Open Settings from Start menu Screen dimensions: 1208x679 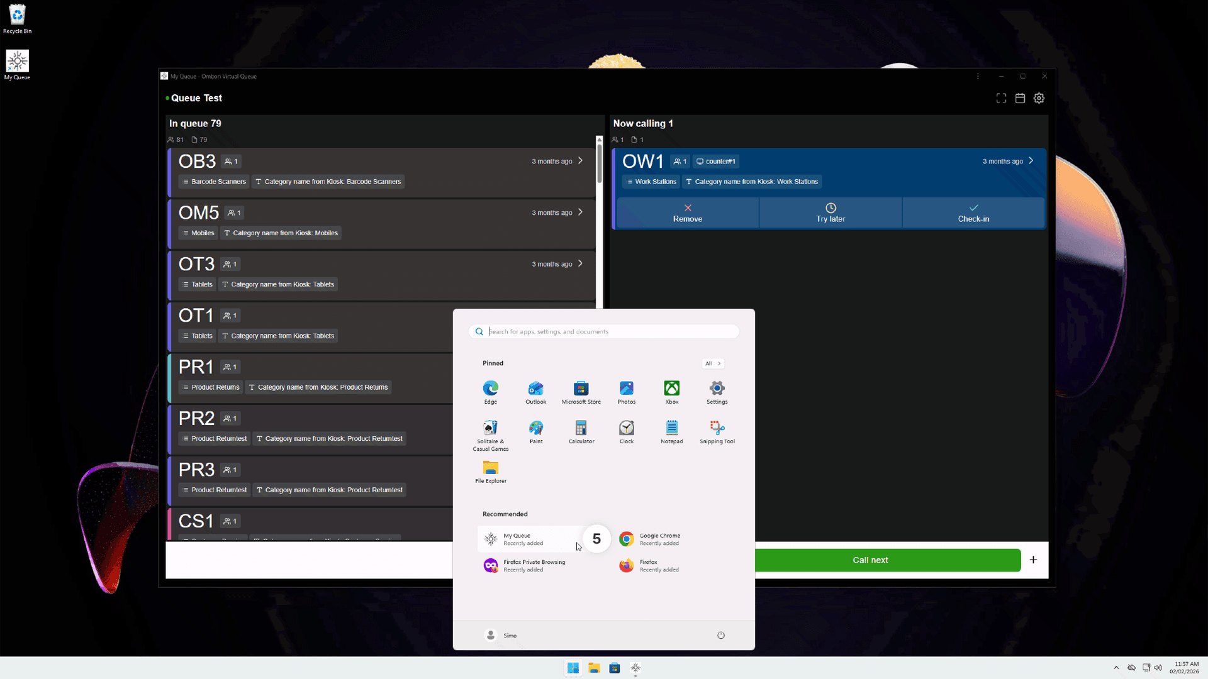[717, 392]
